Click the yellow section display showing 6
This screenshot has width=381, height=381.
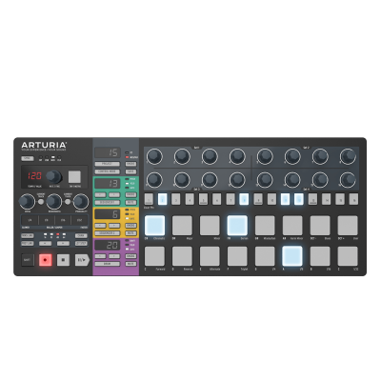pyautogui.click(x=108, y=214)
